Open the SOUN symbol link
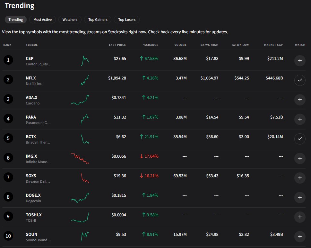The image size is (311, 248). (31, 234)
